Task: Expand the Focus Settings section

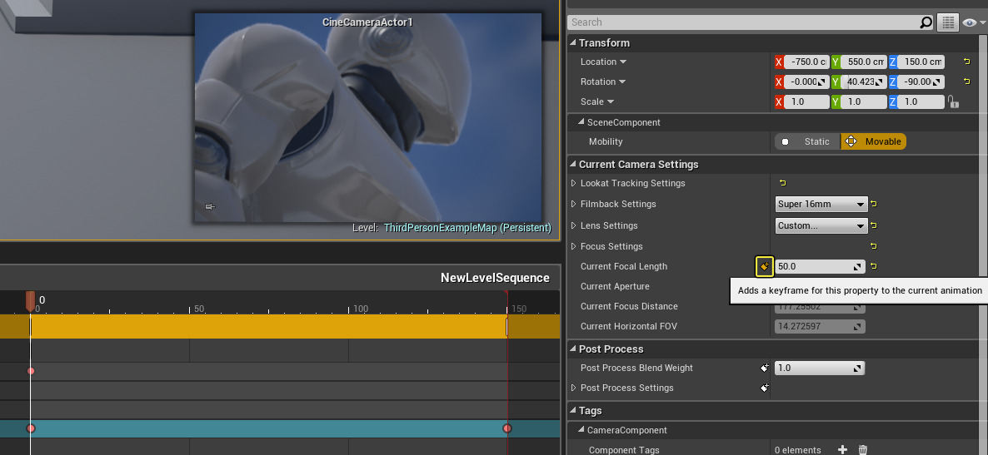Action: click(x=573, y=246)
